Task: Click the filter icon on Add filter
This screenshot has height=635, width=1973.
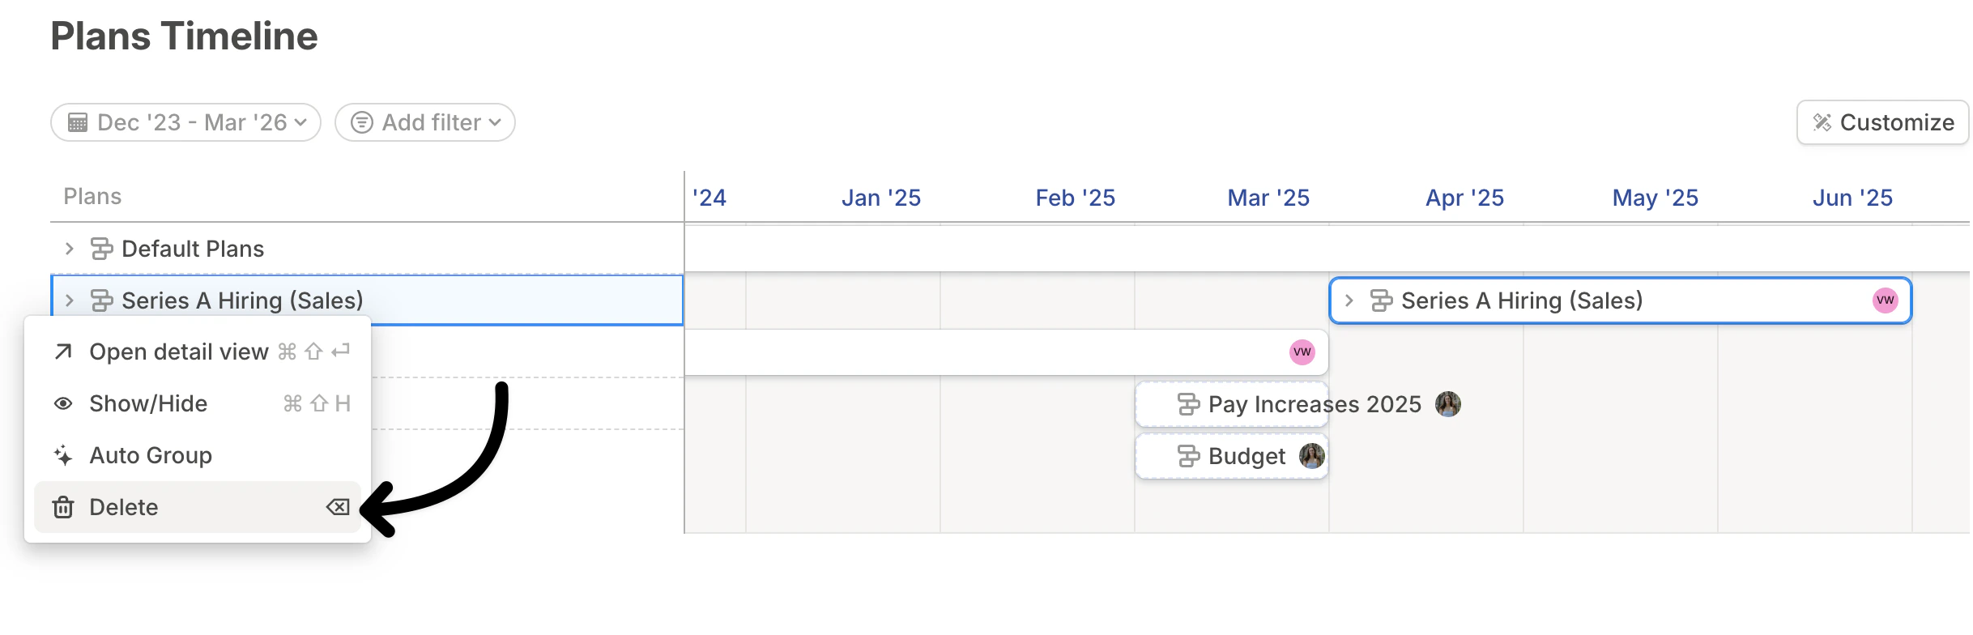Action: tap(362, 122)
